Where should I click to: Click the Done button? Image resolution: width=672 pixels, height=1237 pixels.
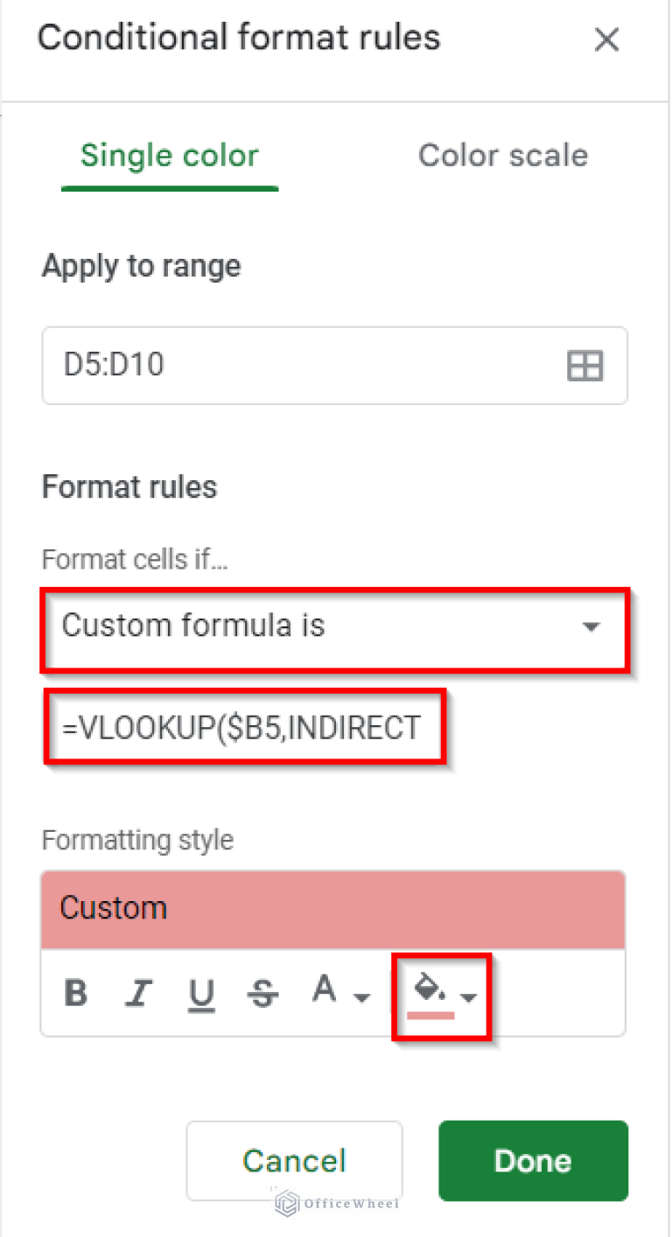[532, 1161]
